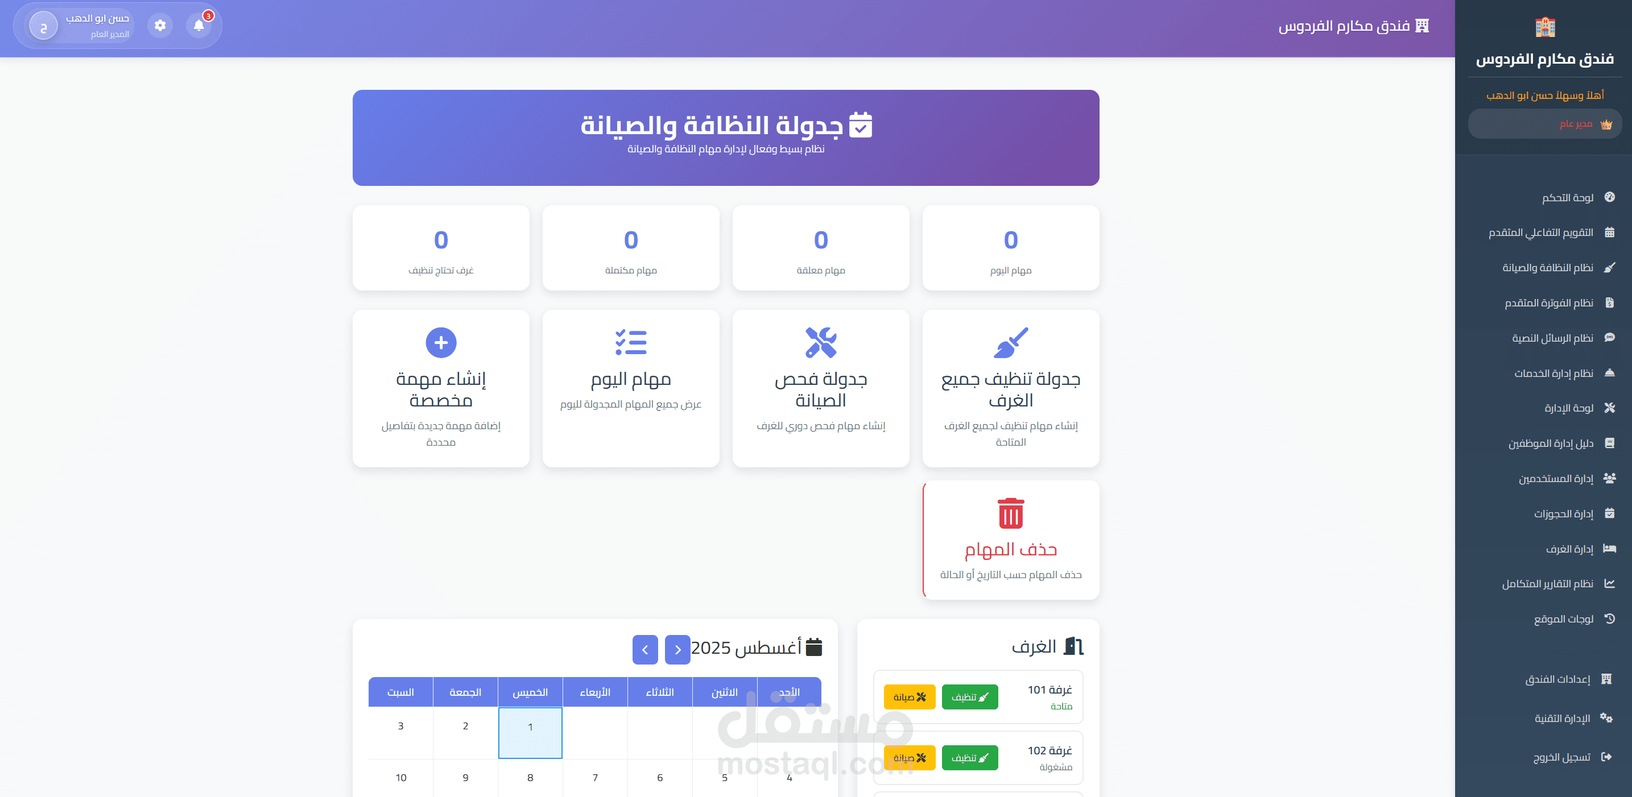This screenshot has width=1632, height=797.
Task: Click تسجيل الخروج logout link
Action: pyautogui.click(x=1561, y=757)
